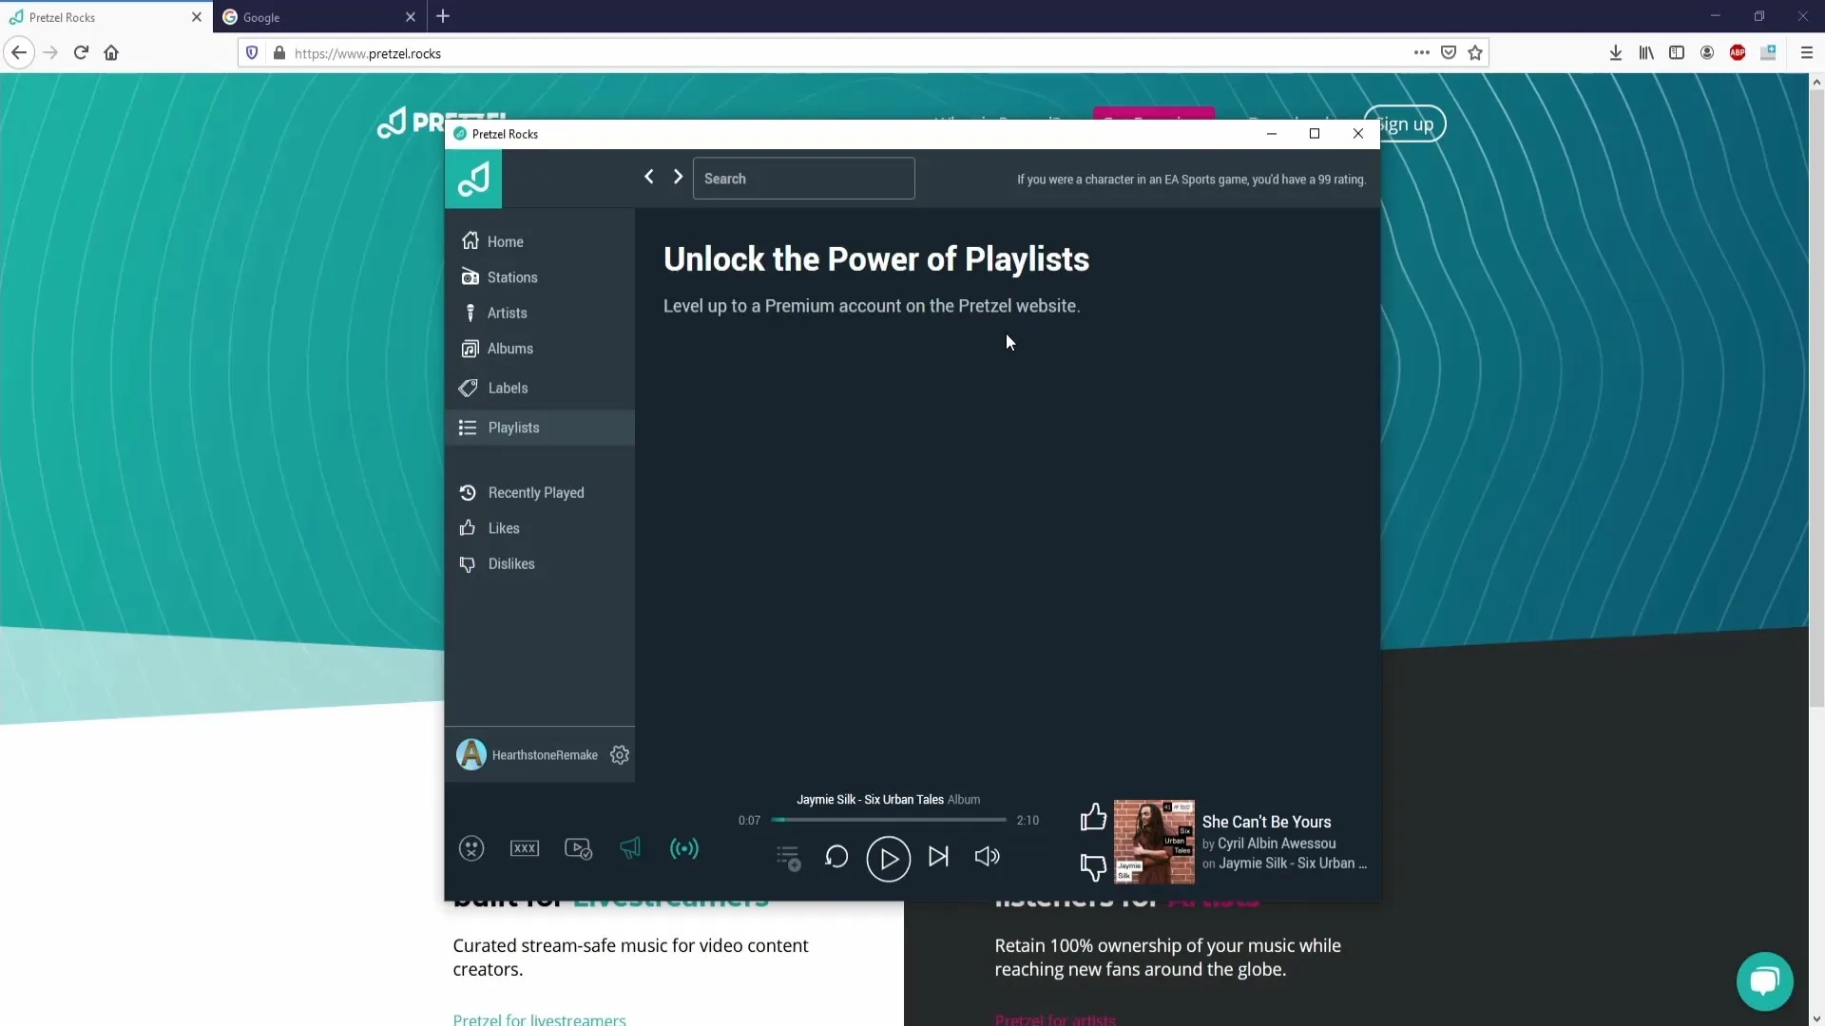Open Firefox downloads panel
Viewport: 1825px width, 1026px height.
point(1616,53)
